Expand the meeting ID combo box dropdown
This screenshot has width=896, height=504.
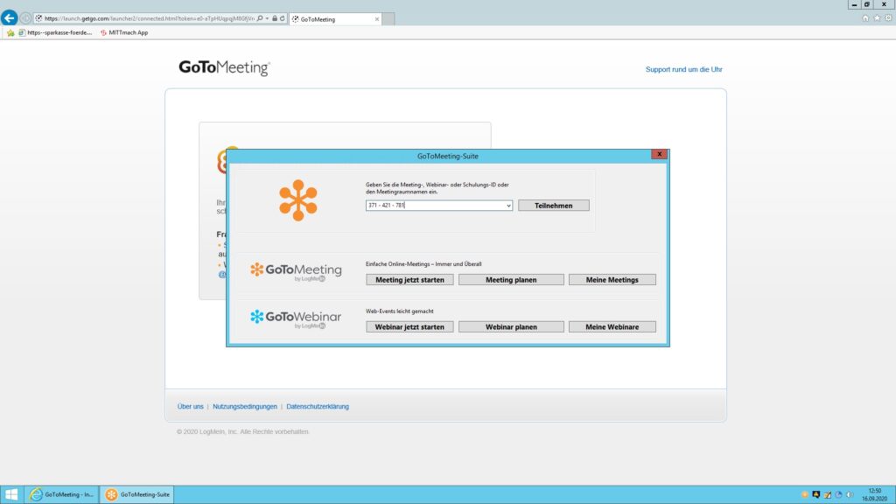coord(508,206)
